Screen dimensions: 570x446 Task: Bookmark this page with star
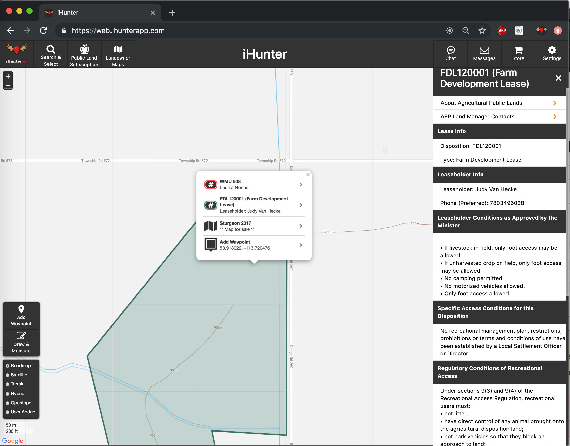[x=482, y=31]
